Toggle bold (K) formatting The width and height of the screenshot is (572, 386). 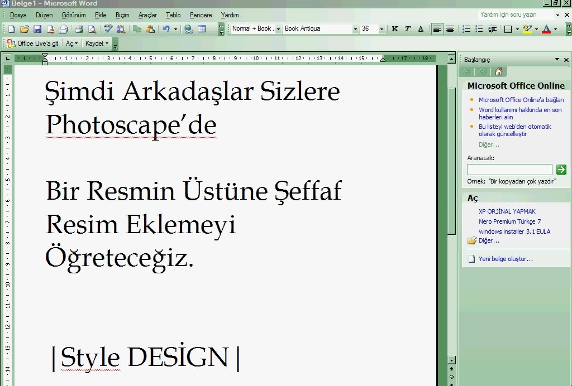point(395,29)
